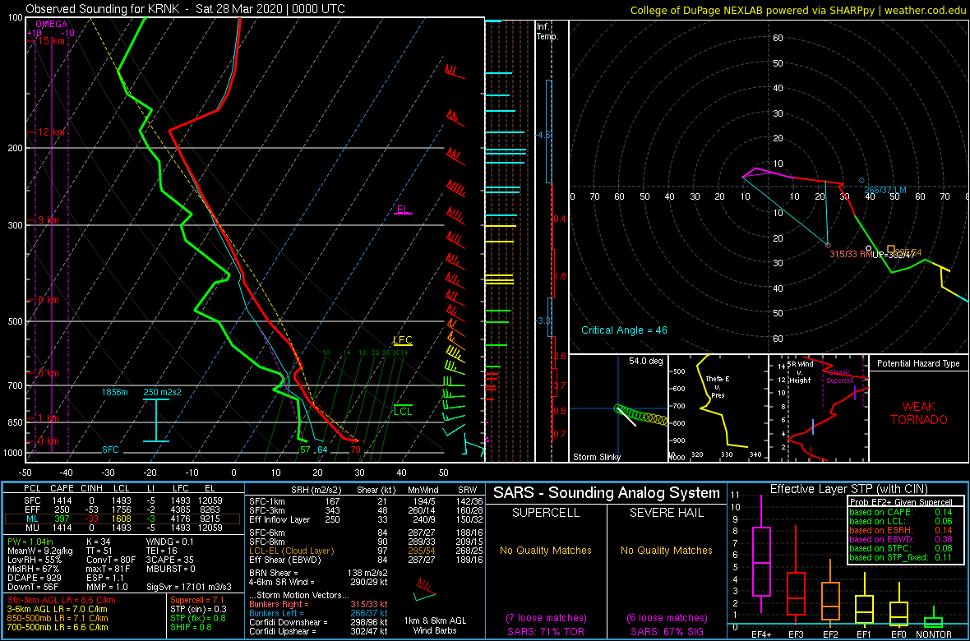Click the 'BRN Shear =' label

tap(273, 573)
